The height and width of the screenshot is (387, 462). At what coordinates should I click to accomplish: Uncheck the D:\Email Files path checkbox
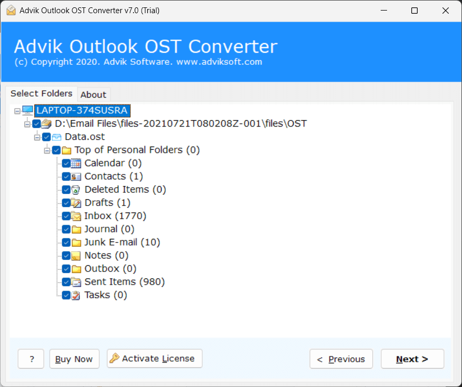[x=36, y=124]
